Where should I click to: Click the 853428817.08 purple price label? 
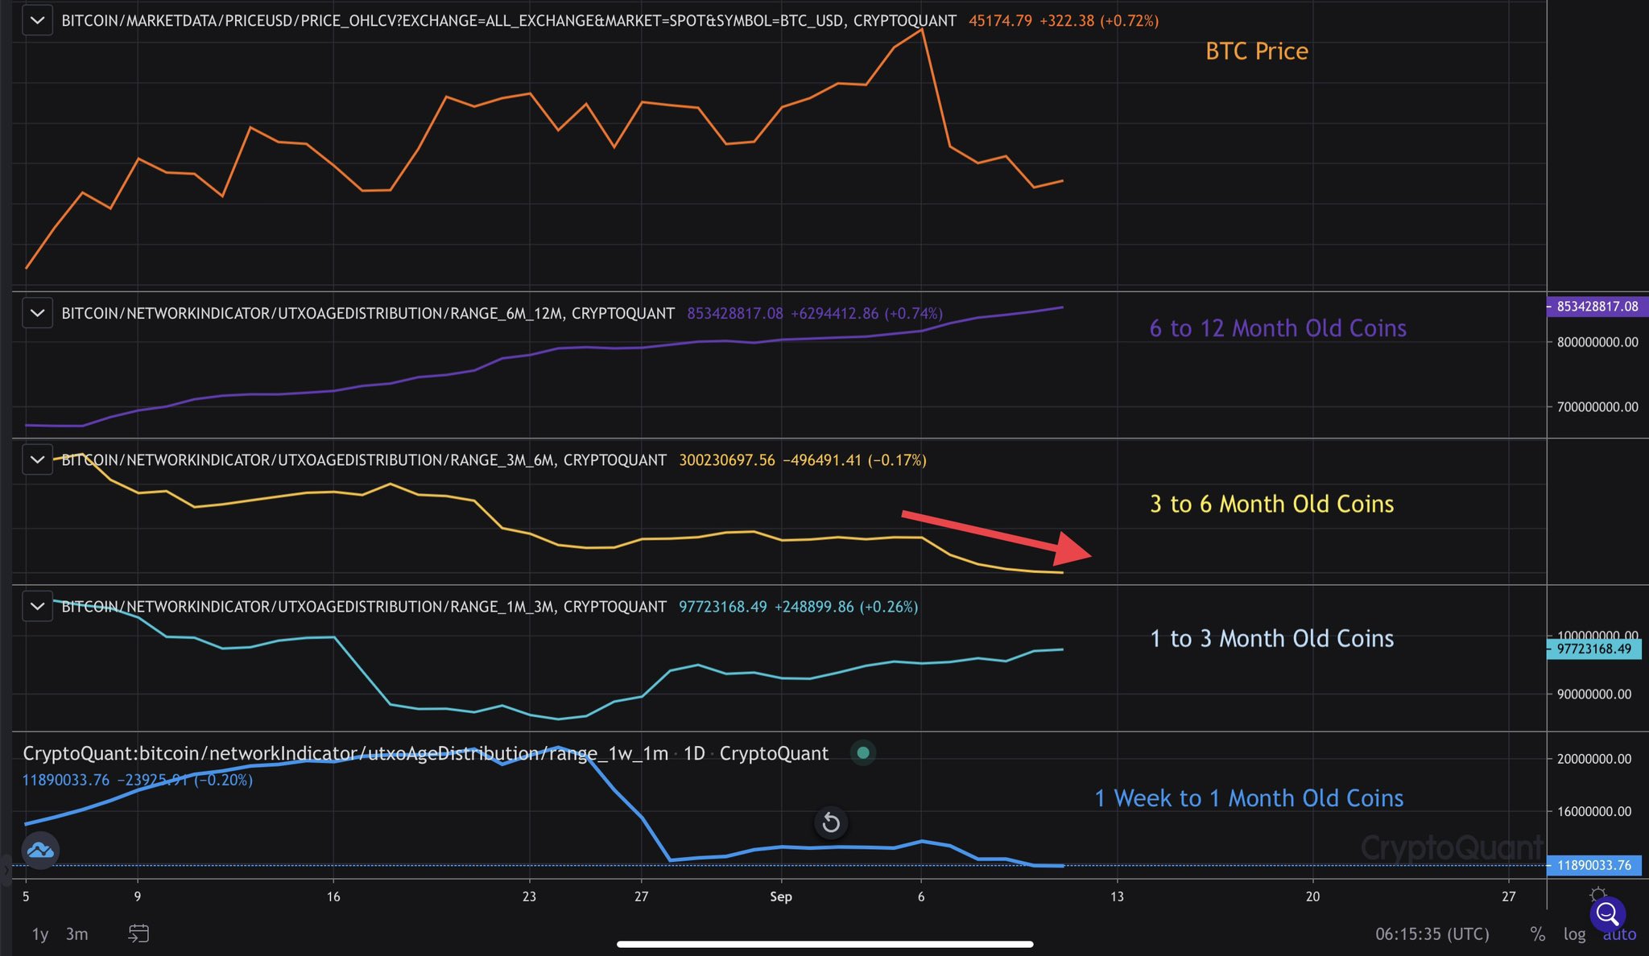(x=1597, y=306)
